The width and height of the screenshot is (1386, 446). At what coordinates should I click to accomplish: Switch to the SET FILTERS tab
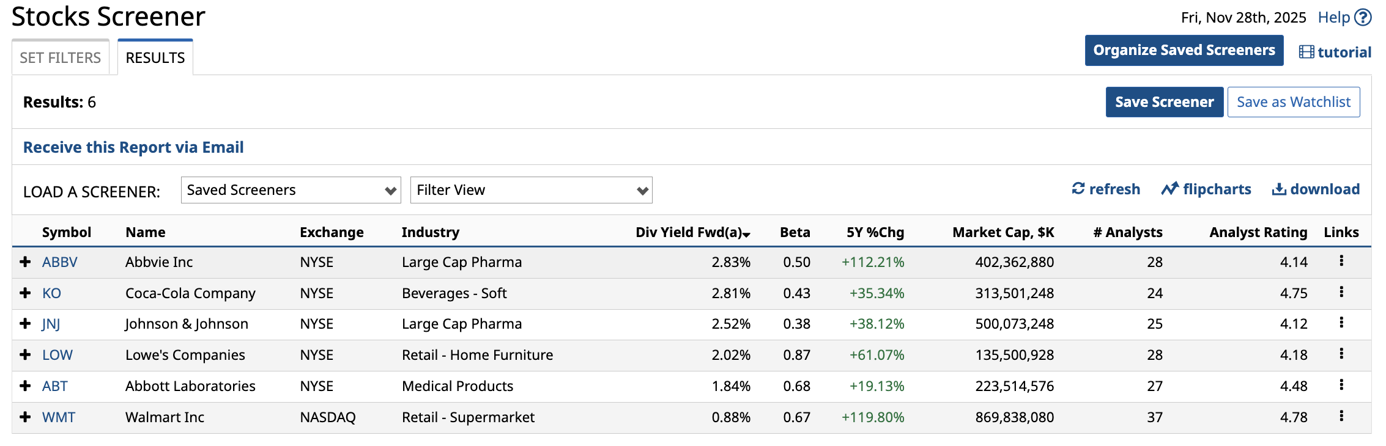pyautogui.click(x=60, y=57)
